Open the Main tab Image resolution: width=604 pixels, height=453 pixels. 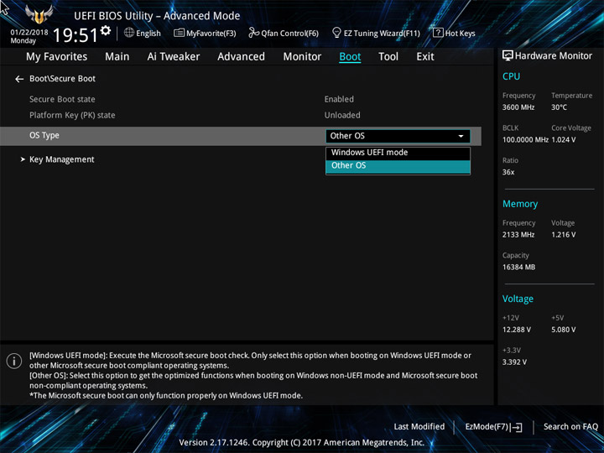pos(117,57)
